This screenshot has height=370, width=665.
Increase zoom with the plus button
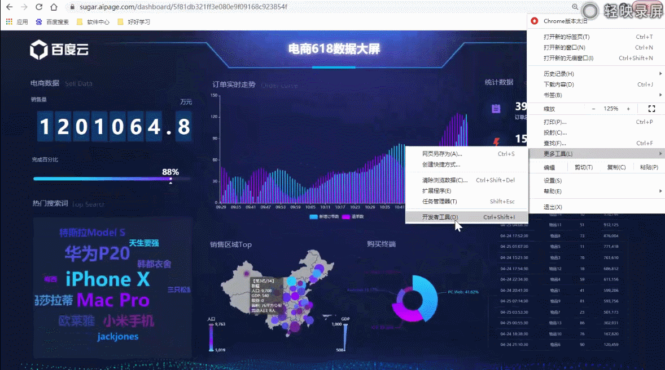coord(628,109)
